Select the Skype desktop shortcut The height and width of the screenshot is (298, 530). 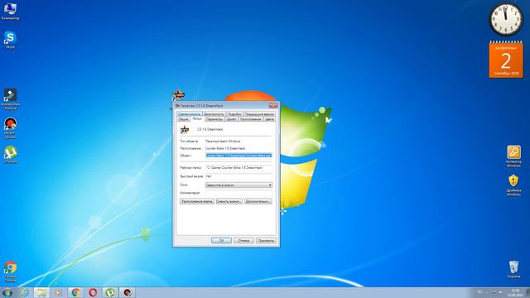click(x=10, y=40)
